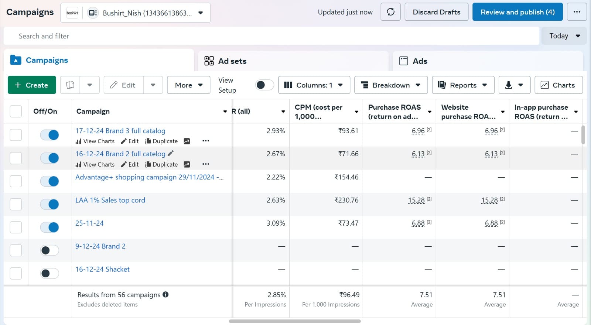Click pencil rename icon next to 16-12-24 Brand 2
Image resolution: width=591 pixels, height=325 pixels.
click(x=171, y=153)
